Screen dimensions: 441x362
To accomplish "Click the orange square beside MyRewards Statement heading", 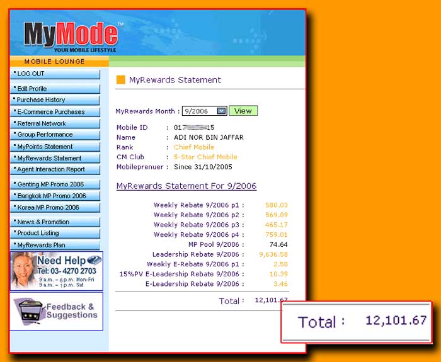I will (121, 80).
